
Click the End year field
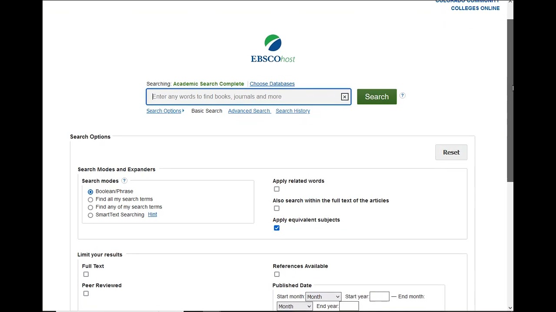coord(349,306)
